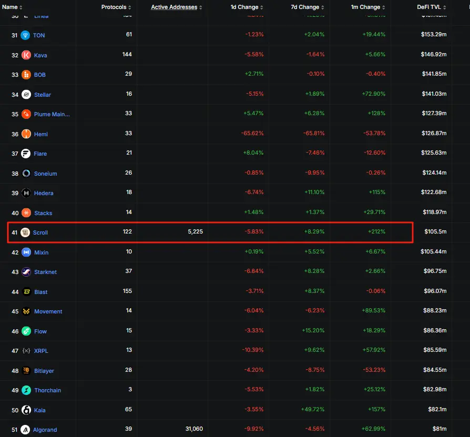This screenshot has height=437, width=470.
Task: Click the Stellar chain logo icon
Action: tap(26, 95)
